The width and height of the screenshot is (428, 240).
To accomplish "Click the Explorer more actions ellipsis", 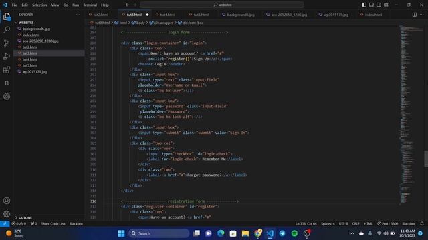I will pos(78,15).
